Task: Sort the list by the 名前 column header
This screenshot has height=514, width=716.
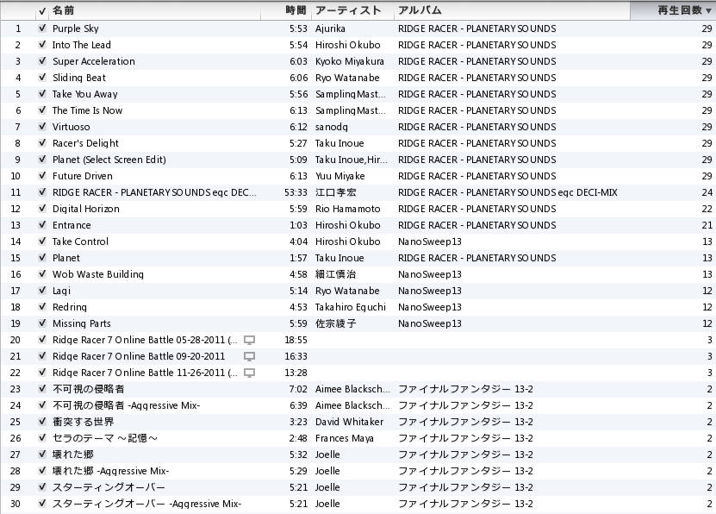Action: 64,10
